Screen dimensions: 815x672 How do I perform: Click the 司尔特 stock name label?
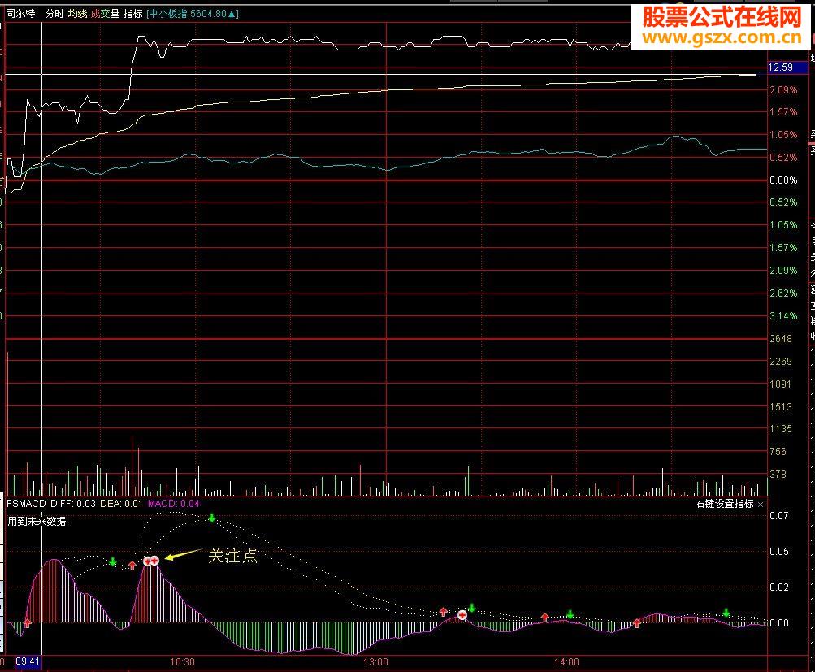(21, 14)
